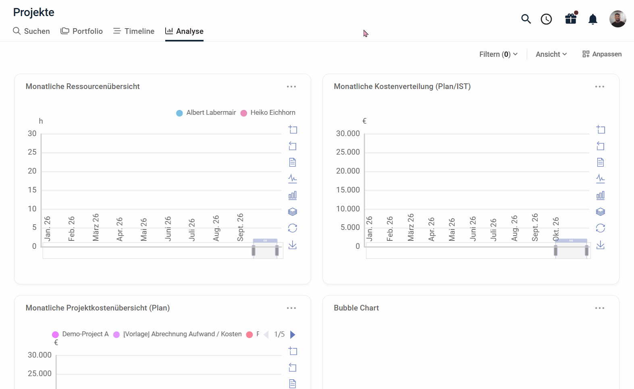This screenshot has height=389, width=634.
Task: Open options menu of Monatliche Ressourcenübersicht
Action: [291, 87]
